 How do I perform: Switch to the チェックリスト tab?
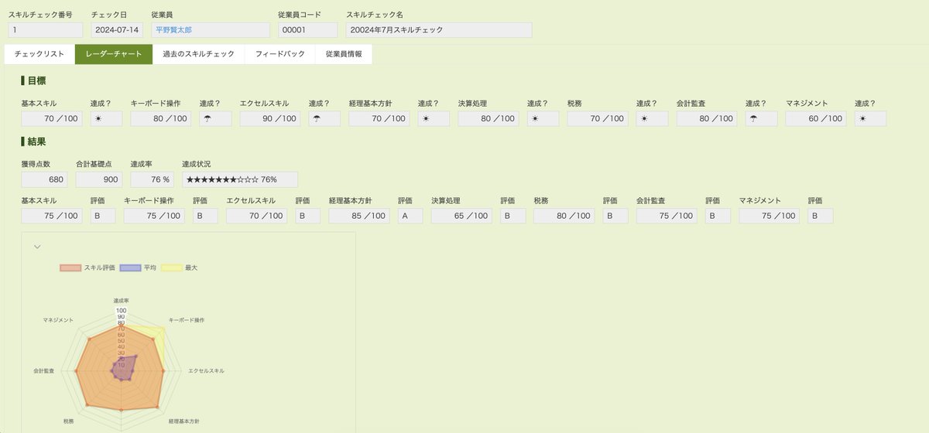pyautogui.click(x=39, y=54)
